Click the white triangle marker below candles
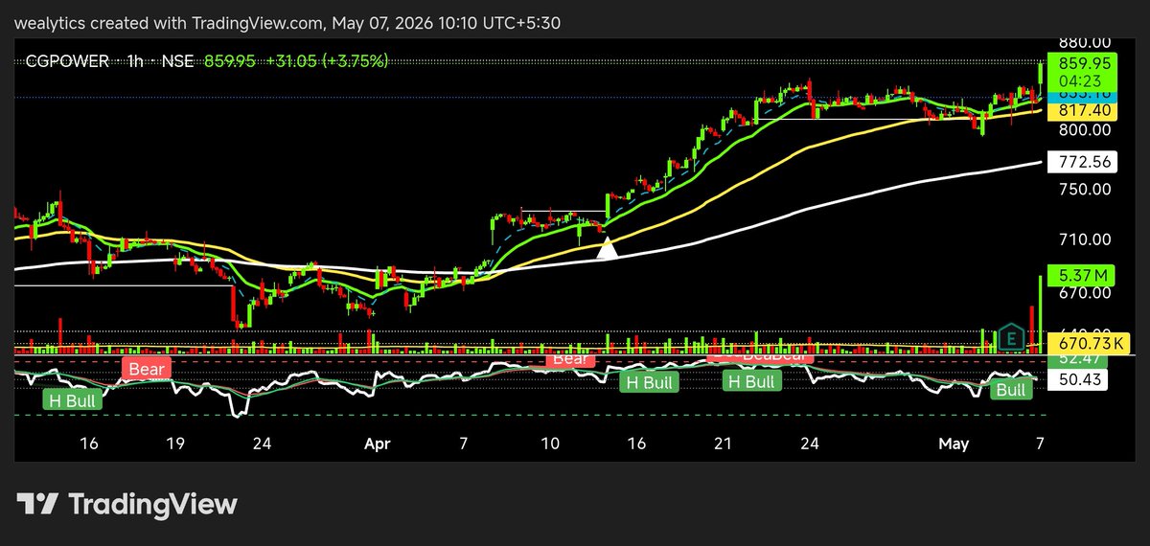This screenshot has height=546, width=1150. 607,249
